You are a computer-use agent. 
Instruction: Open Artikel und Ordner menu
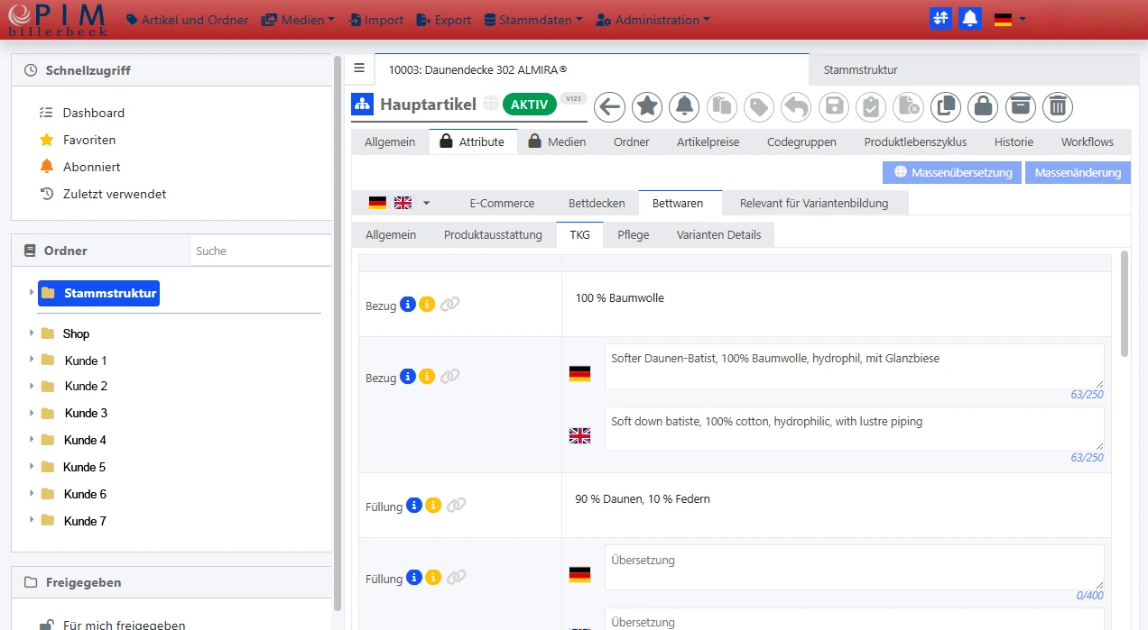point(187,20)
